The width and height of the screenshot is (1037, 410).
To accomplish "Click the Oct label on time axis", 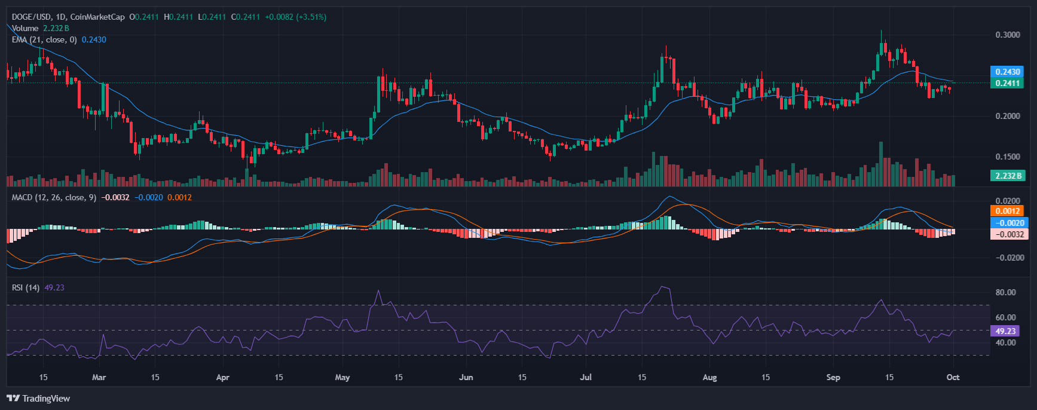I will 953,377.
